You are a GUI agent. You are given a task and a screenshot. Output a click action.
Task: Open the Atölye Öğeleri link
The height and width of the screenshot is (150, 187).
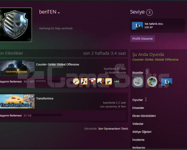pyautogui.click(x=142, y=132)
